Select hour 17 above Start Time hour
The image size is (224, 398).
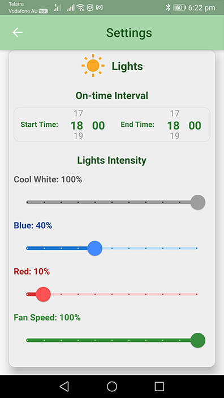click(x=79, y=113)
